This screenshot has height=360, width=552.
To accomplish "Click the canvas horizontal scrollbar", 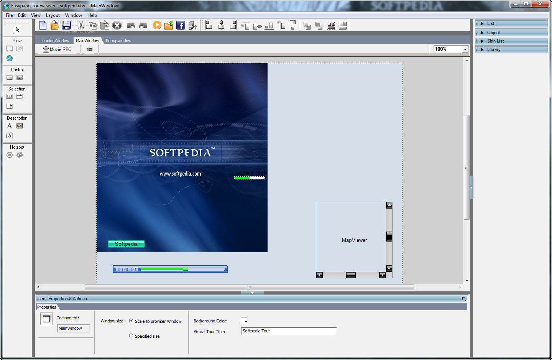I will click(x=249, y=287).
